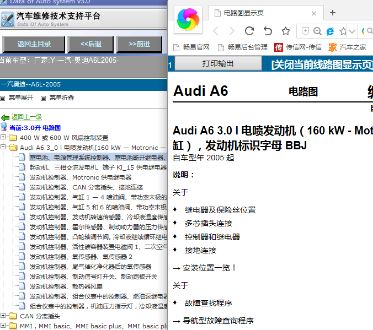This screenshot has height=330, width=373.
Task: Click page icon of 畅易官网 bookmark
Action: [176, 48]
